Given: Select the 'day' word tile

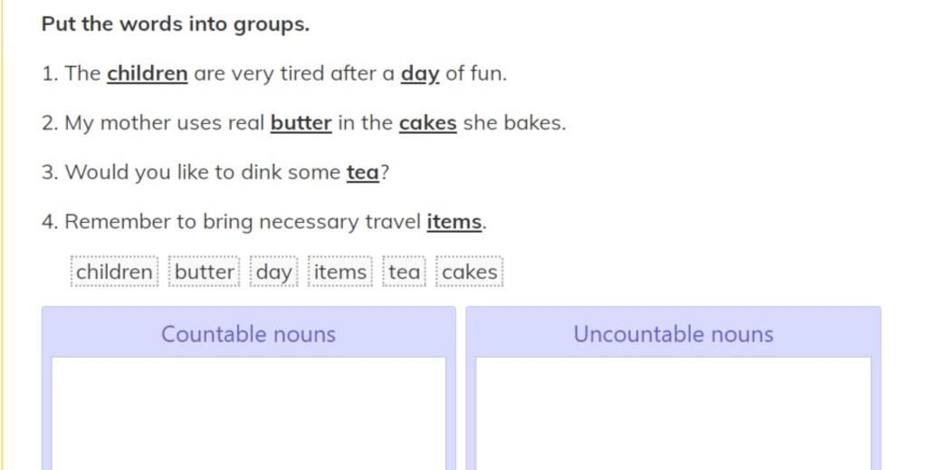Looking at the screenshot, I should pyautogui.click(x=273, y=272).
